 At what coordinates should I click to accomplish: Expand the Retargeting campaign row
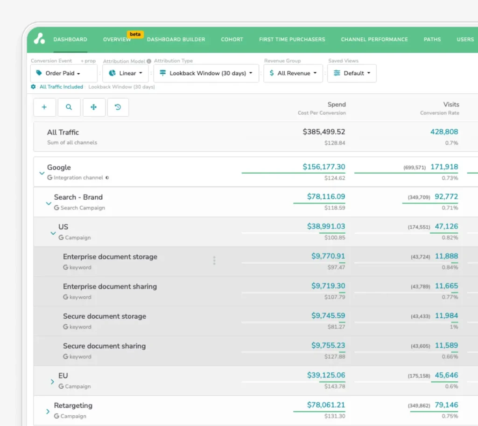tap(48, 411)
